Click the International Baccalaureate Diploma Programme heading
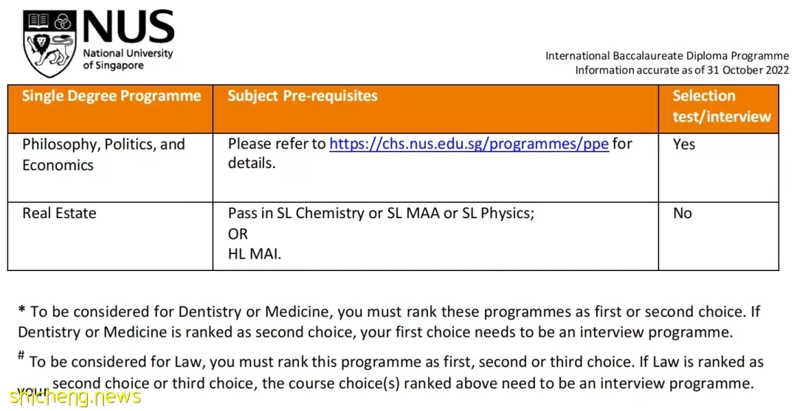The width and height of the screenshot is (797, 411). pos(667,56)
